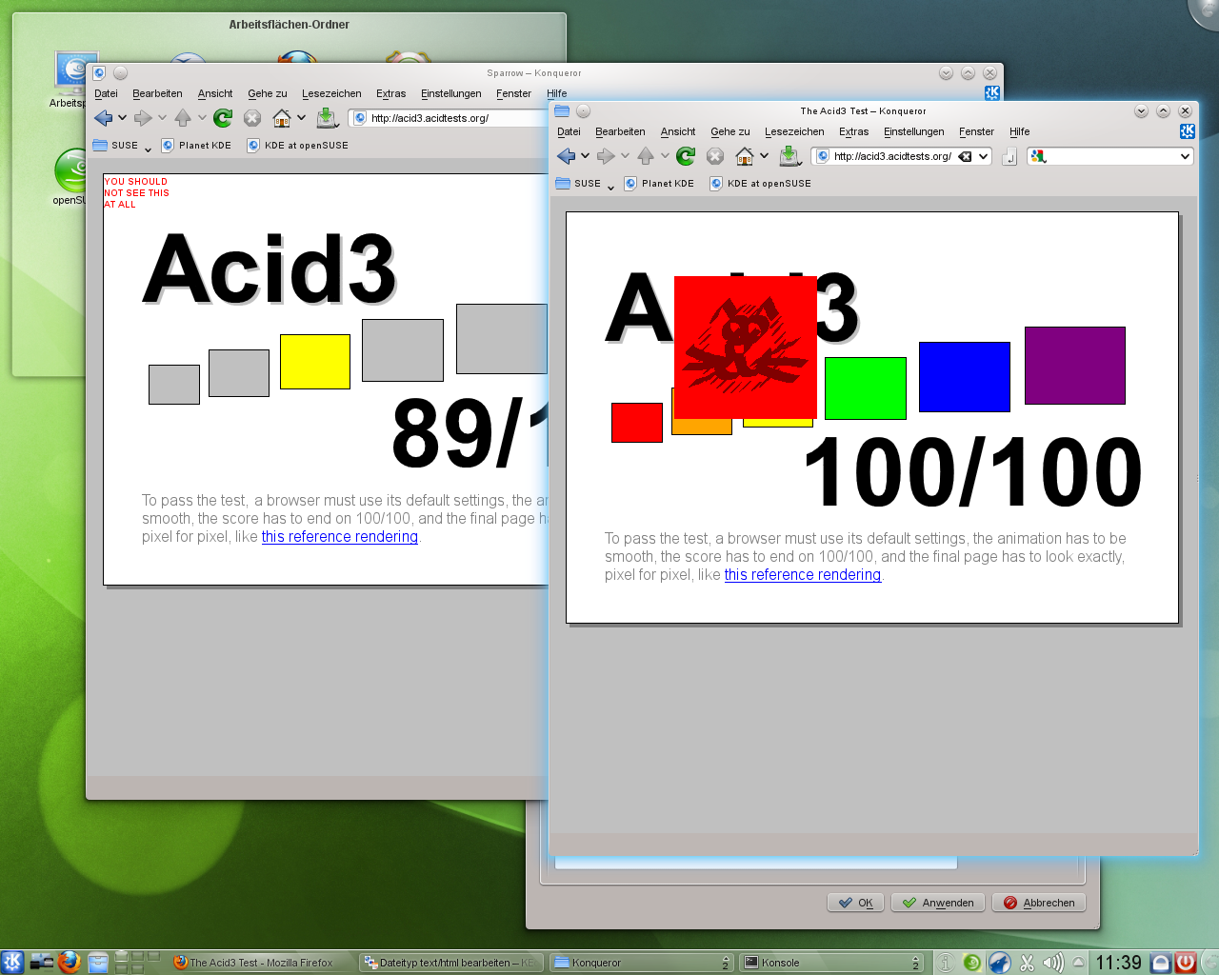
Task: Open the Planet KDE bookmark
Action: coord(659,183)
